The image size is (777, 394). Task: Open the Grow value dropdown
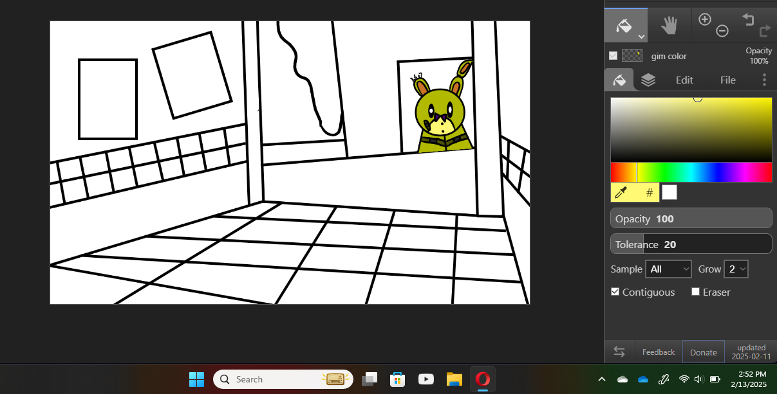(x=736, y=269)
